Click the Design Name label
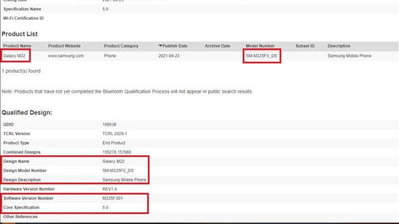 16,161
